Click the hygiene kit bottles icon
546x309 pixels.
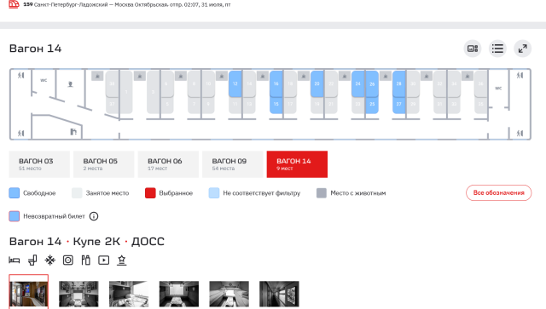pyautogui.click(x=85, y=260)
